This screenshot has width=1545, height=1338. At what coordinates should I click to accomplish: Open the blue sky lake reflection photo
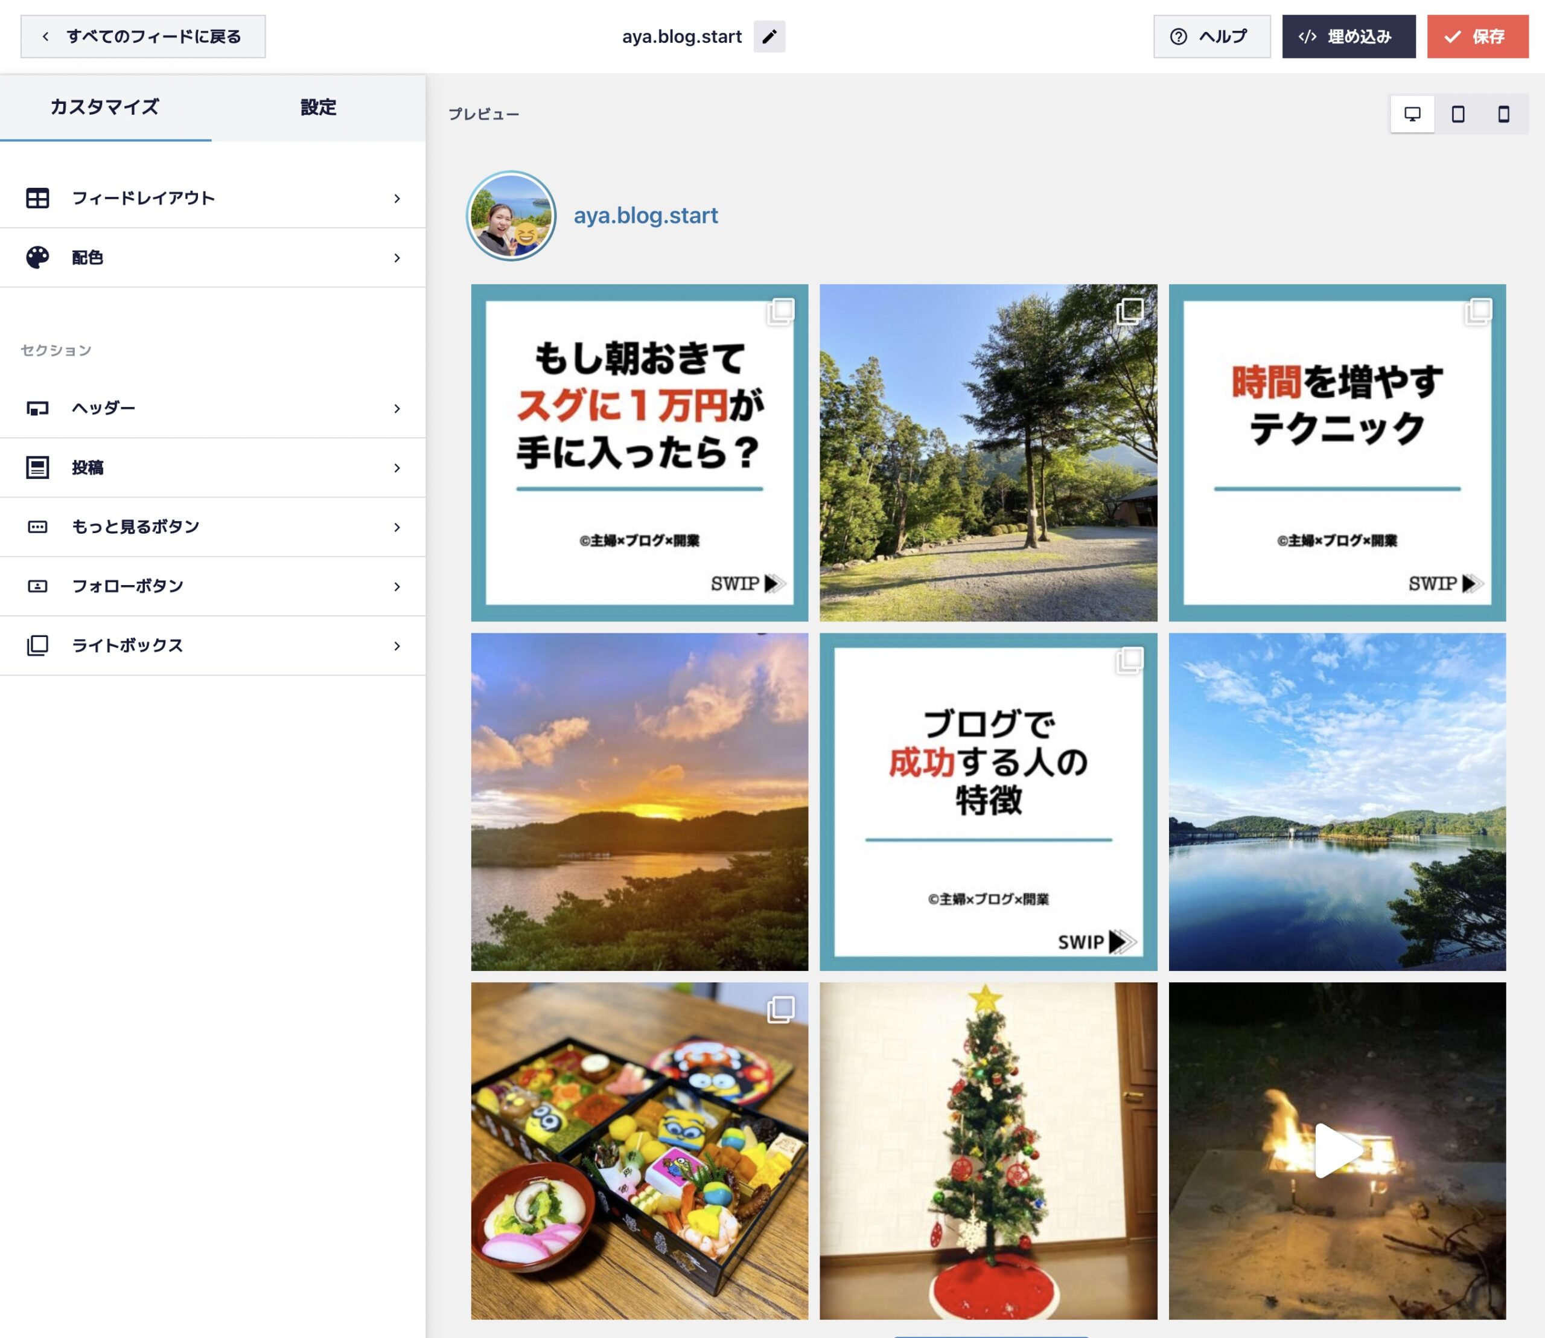pos(1337,802)
